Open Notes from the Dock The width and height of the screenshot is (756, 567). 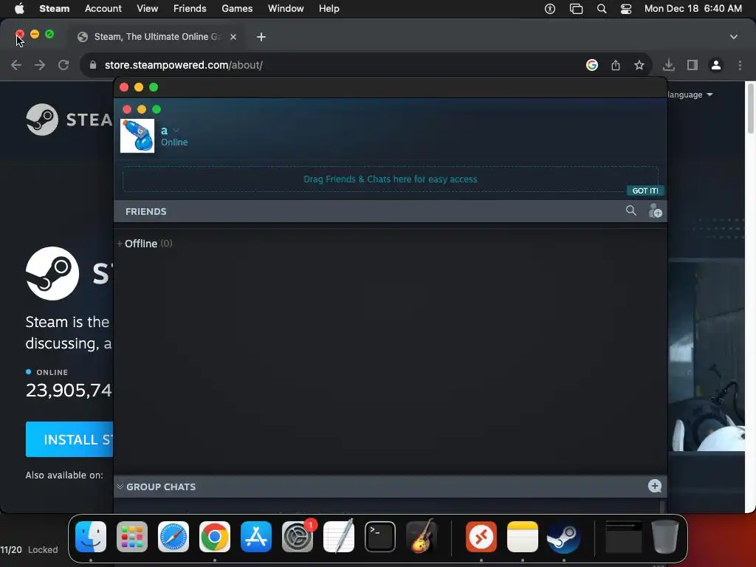523,537
